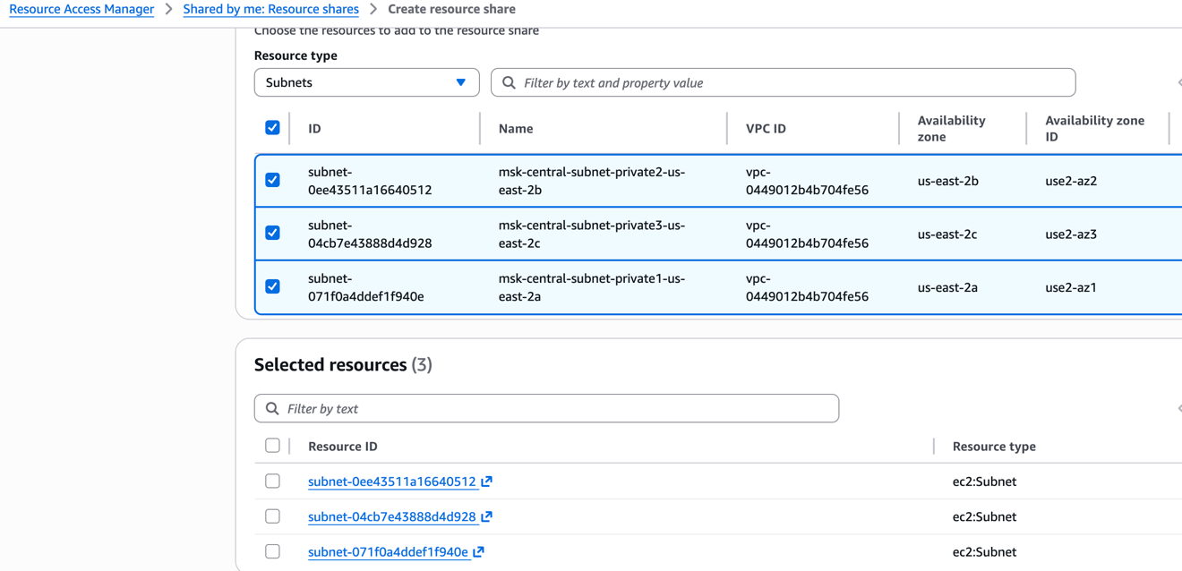This screenshot has height=571, width=1182.
Task: Click external link icon after subnet-04cb7e43888d4d928
Action: pyautogui.click(x=486, y=516)
